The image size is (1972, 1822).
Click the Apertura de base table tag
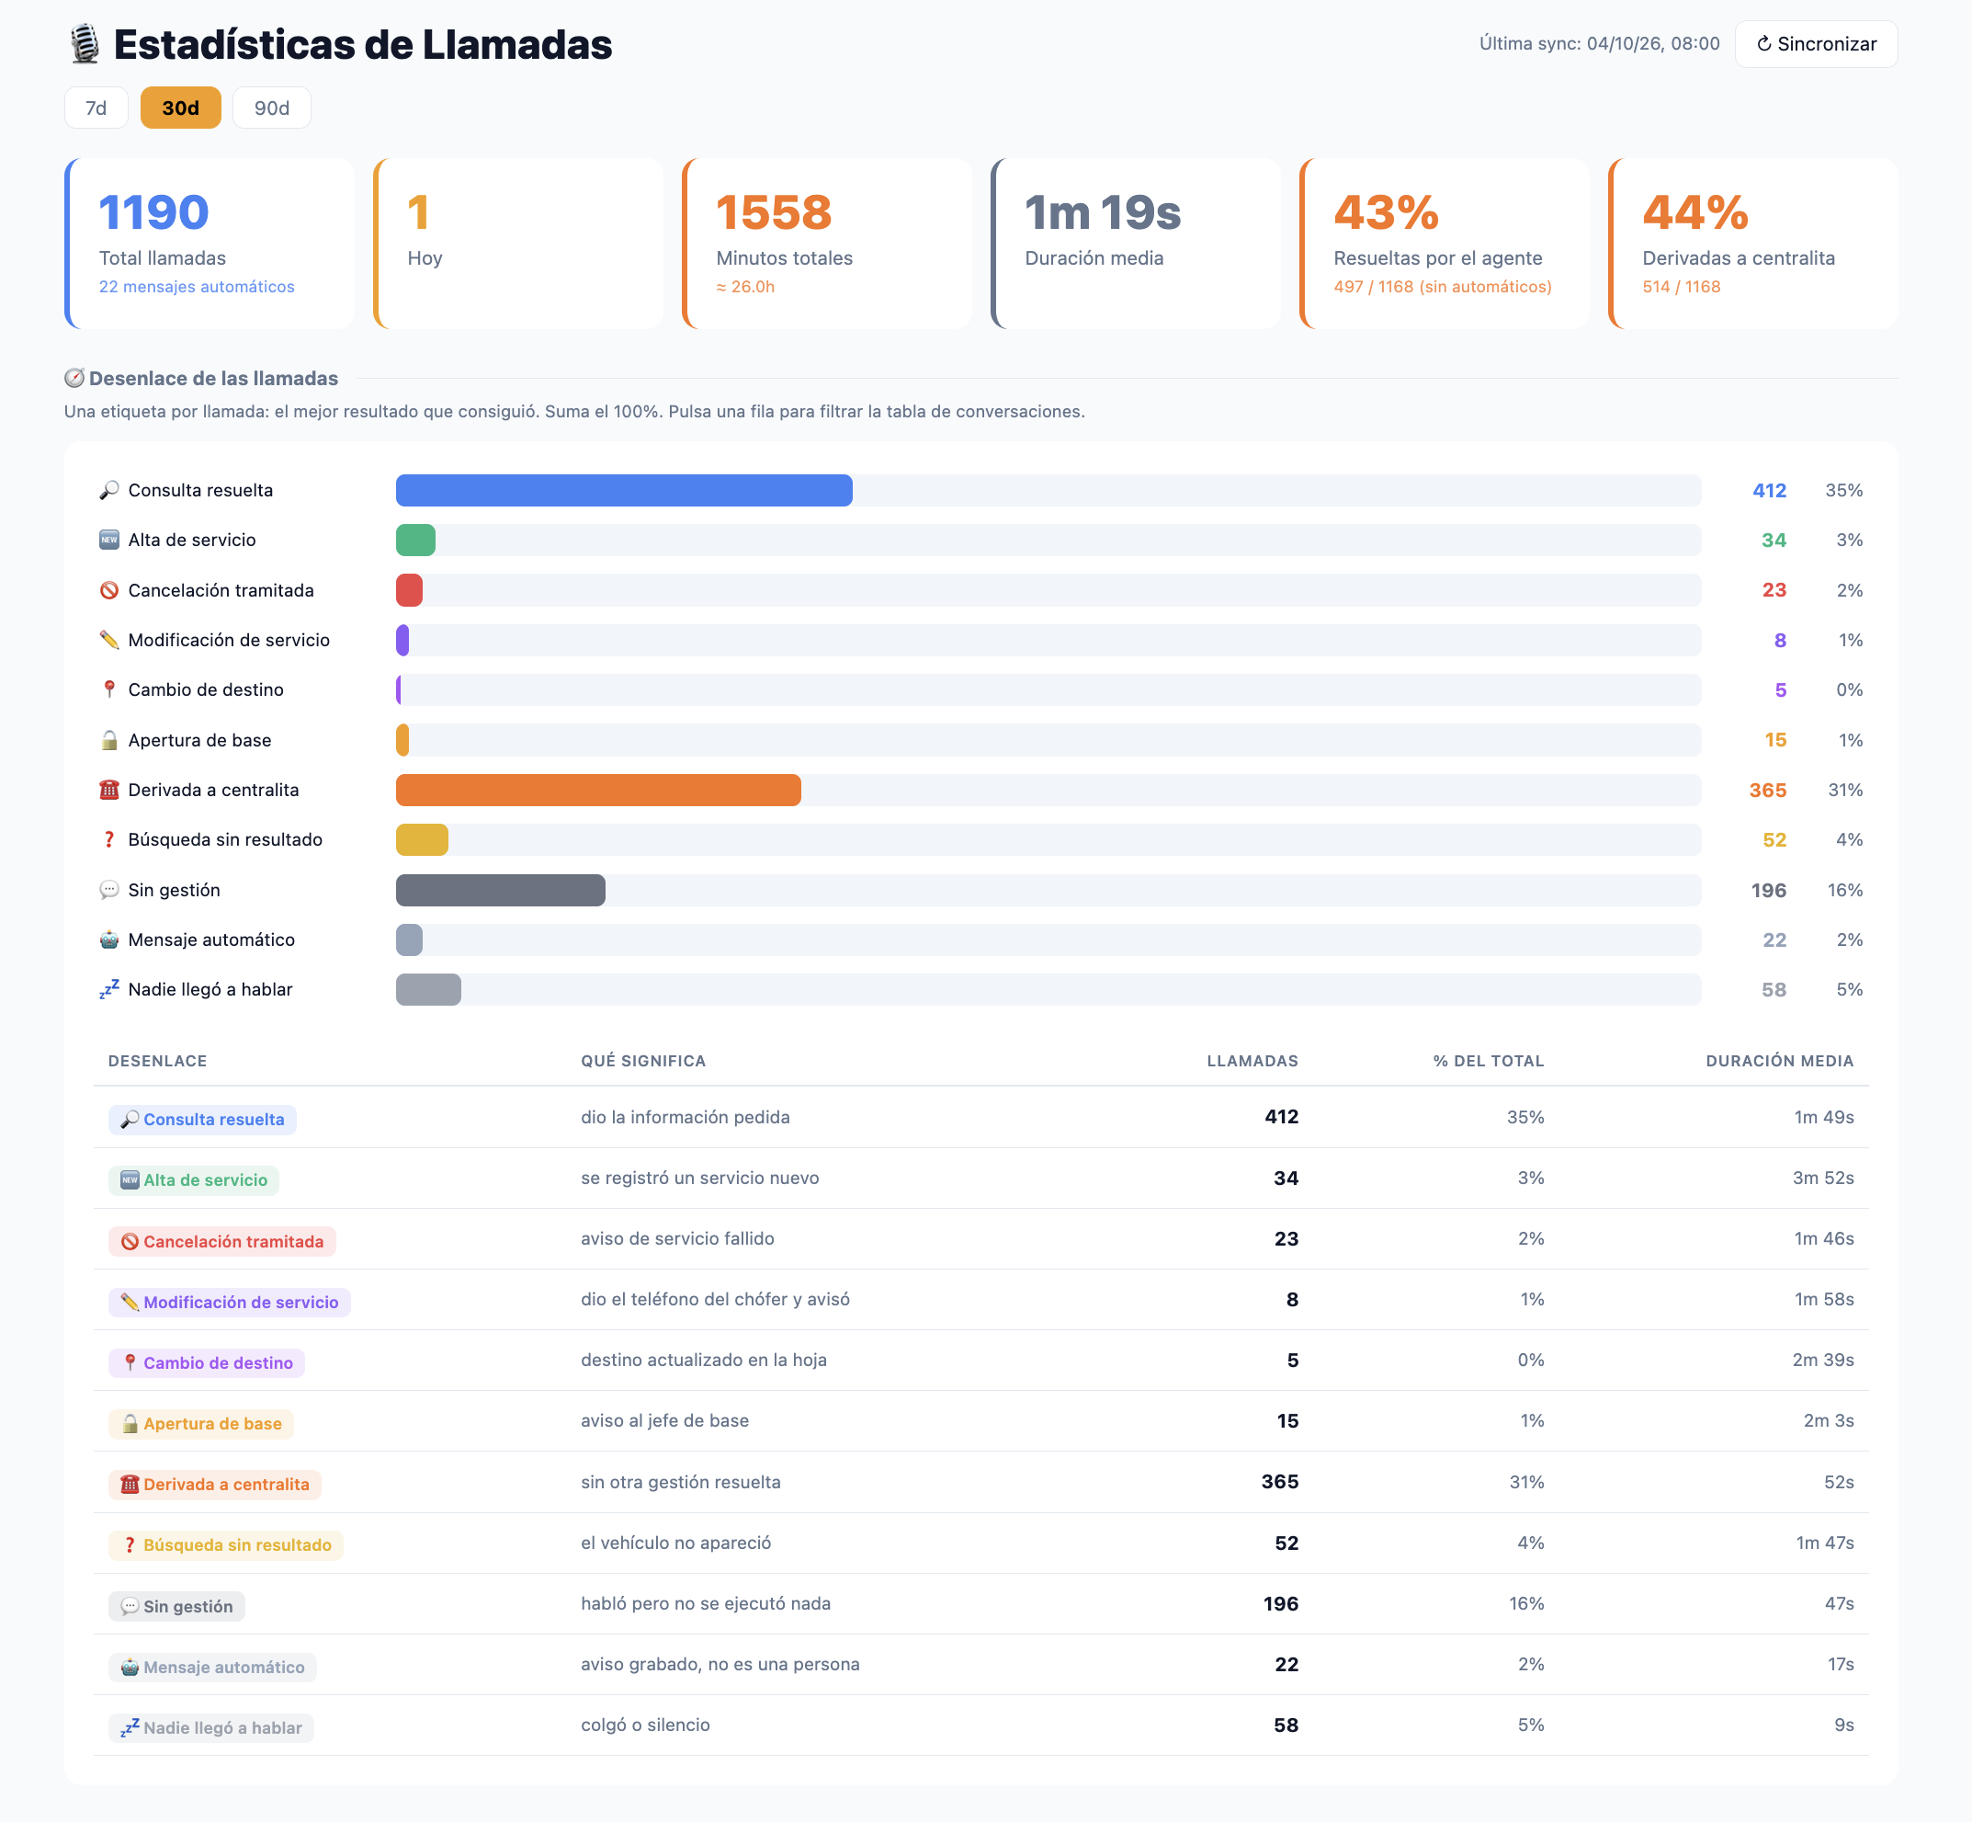pyautogui.click(x=201, y=1424)
